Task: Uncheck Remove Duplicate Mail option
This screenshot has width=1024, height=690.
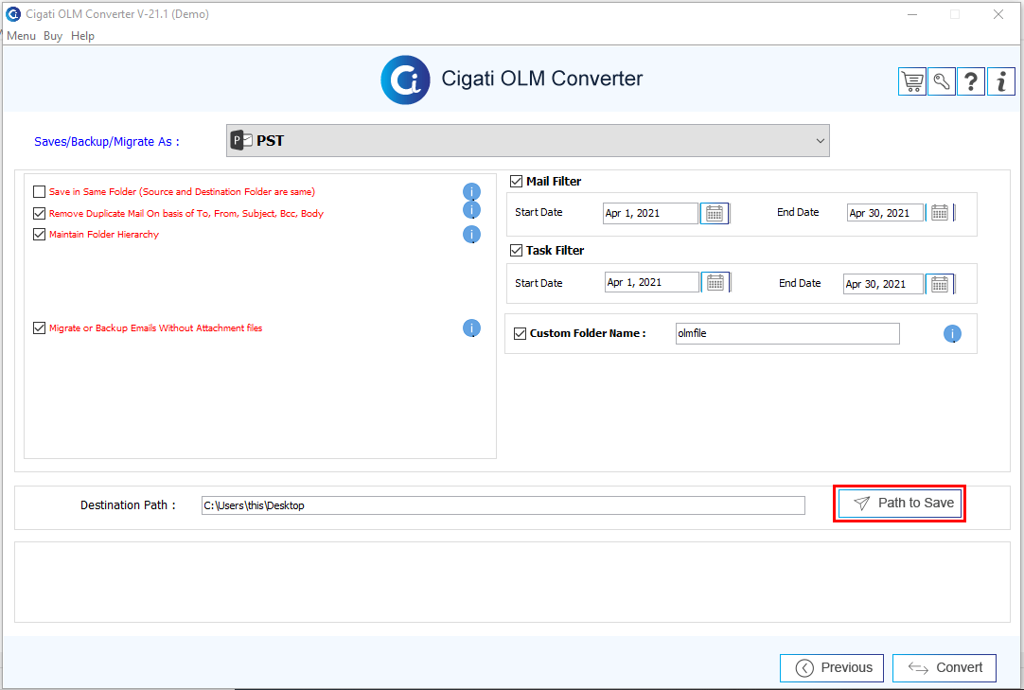Action: (39, 213)
